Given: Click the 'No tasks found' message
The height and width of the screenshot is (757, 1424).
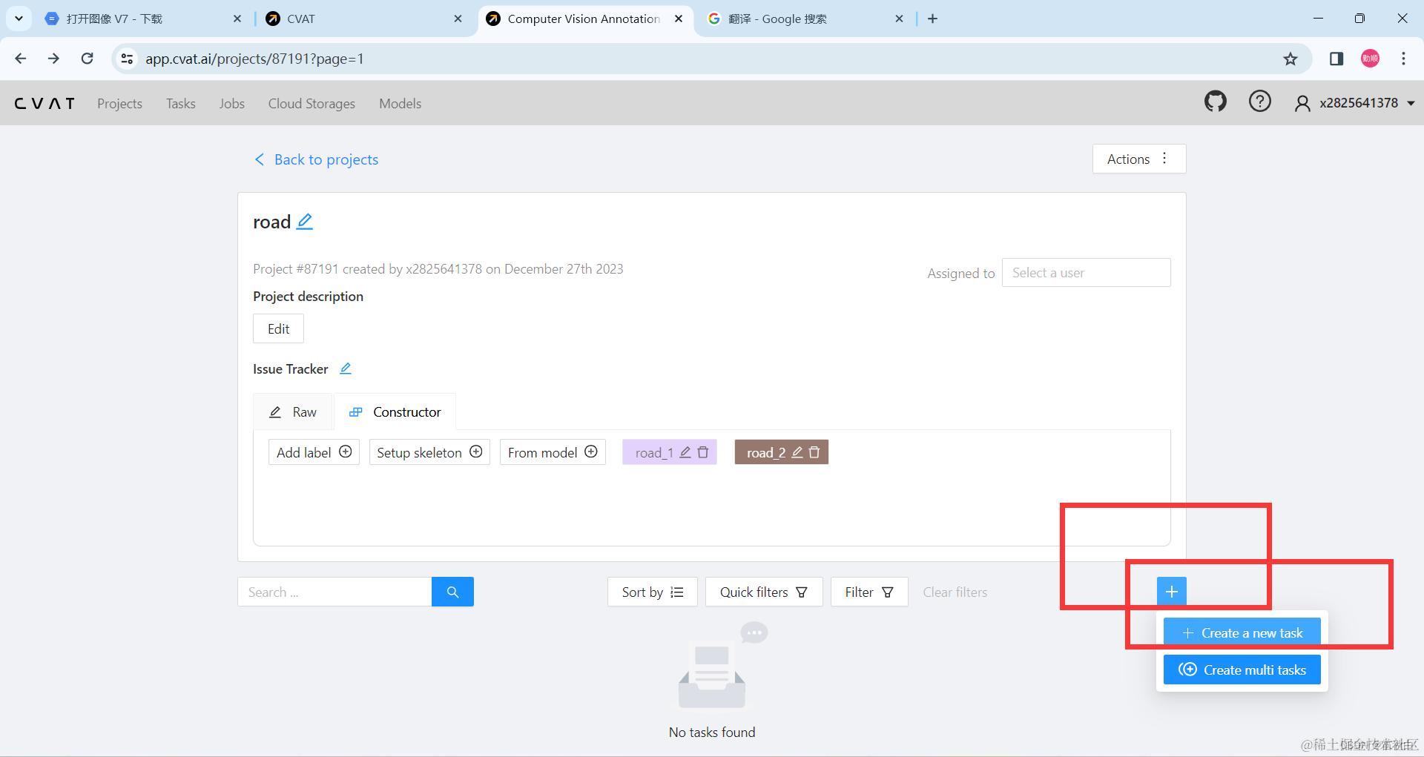Looking at the screenshot, I should (712, 732).
